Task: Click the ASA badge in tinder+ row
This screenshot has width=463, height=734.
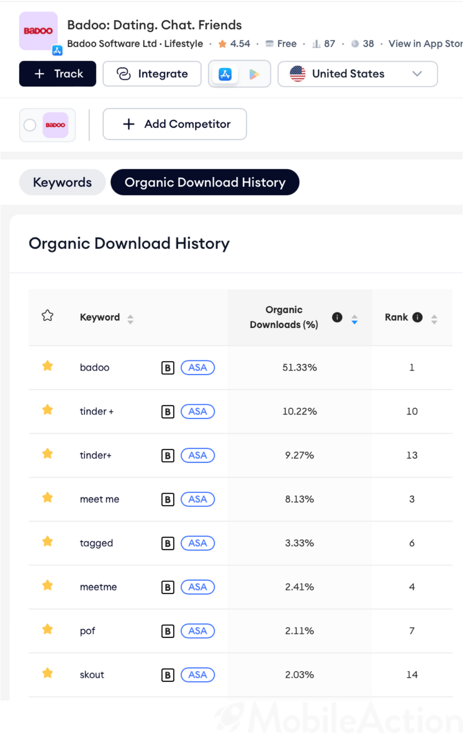Action: click(198, 455)
